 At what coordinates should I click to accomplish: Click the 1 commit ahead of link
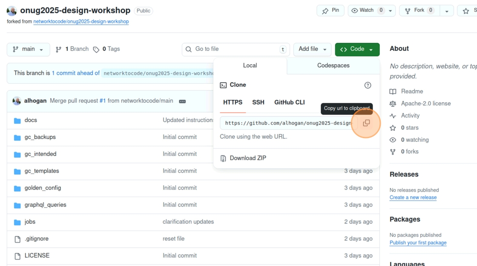click(x=76, y=73)
